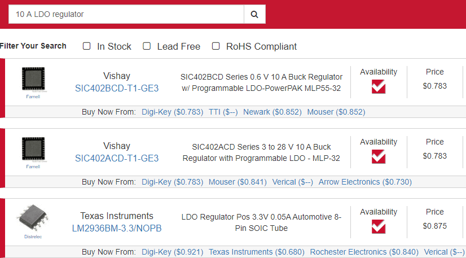Click the $0.875 price value

(x=435, y=226)
